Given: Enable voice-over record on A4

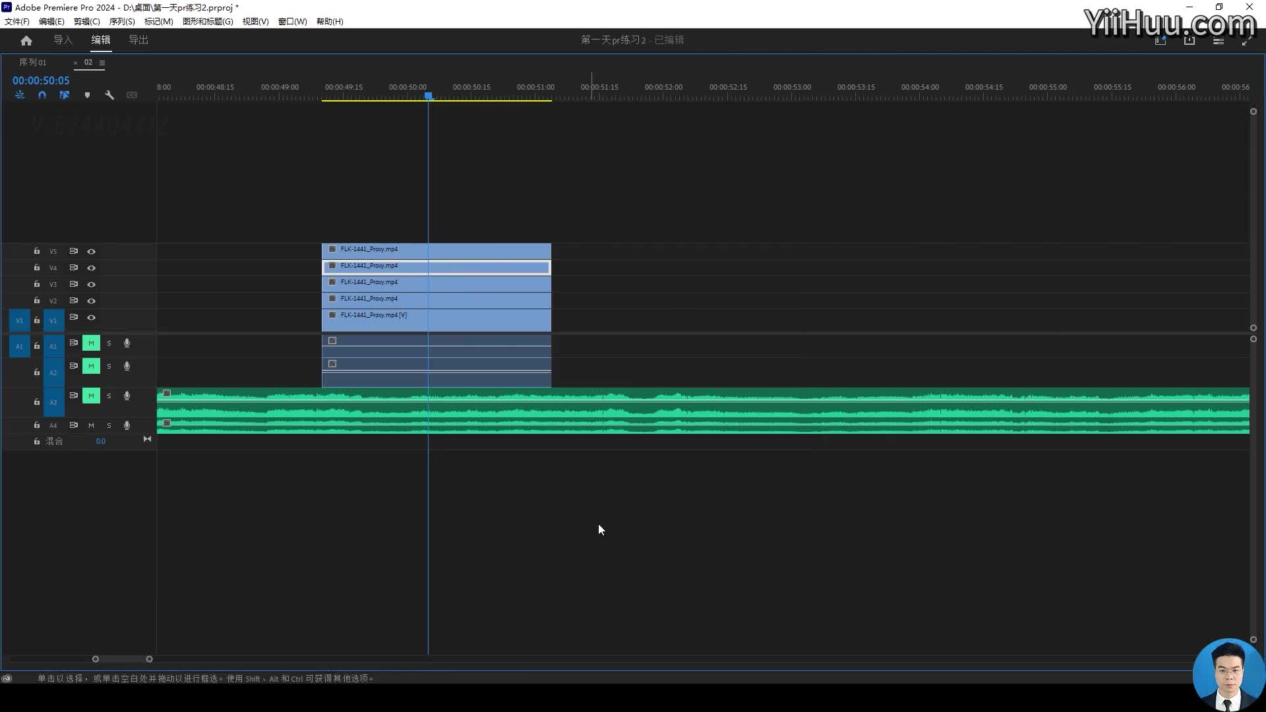Looking at the screenshot, I should [x=127, y=425].
